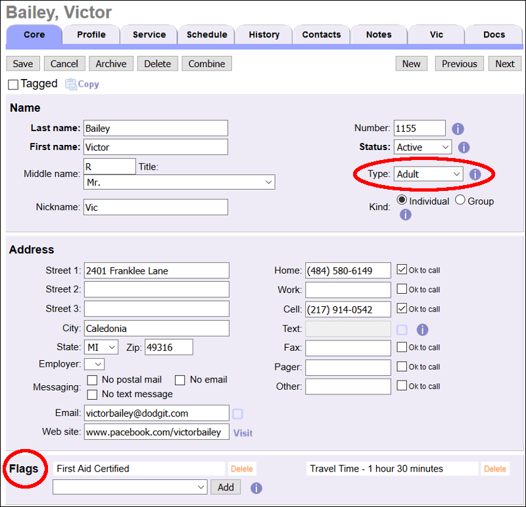View the Text number info icon
This screenshot has height=507, width=526.
pos(422,329)
